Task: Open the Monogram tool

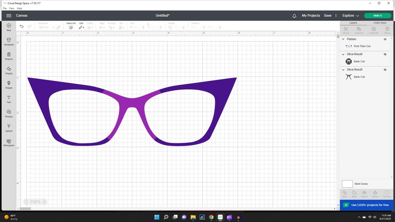Action: tap(9, 143)
